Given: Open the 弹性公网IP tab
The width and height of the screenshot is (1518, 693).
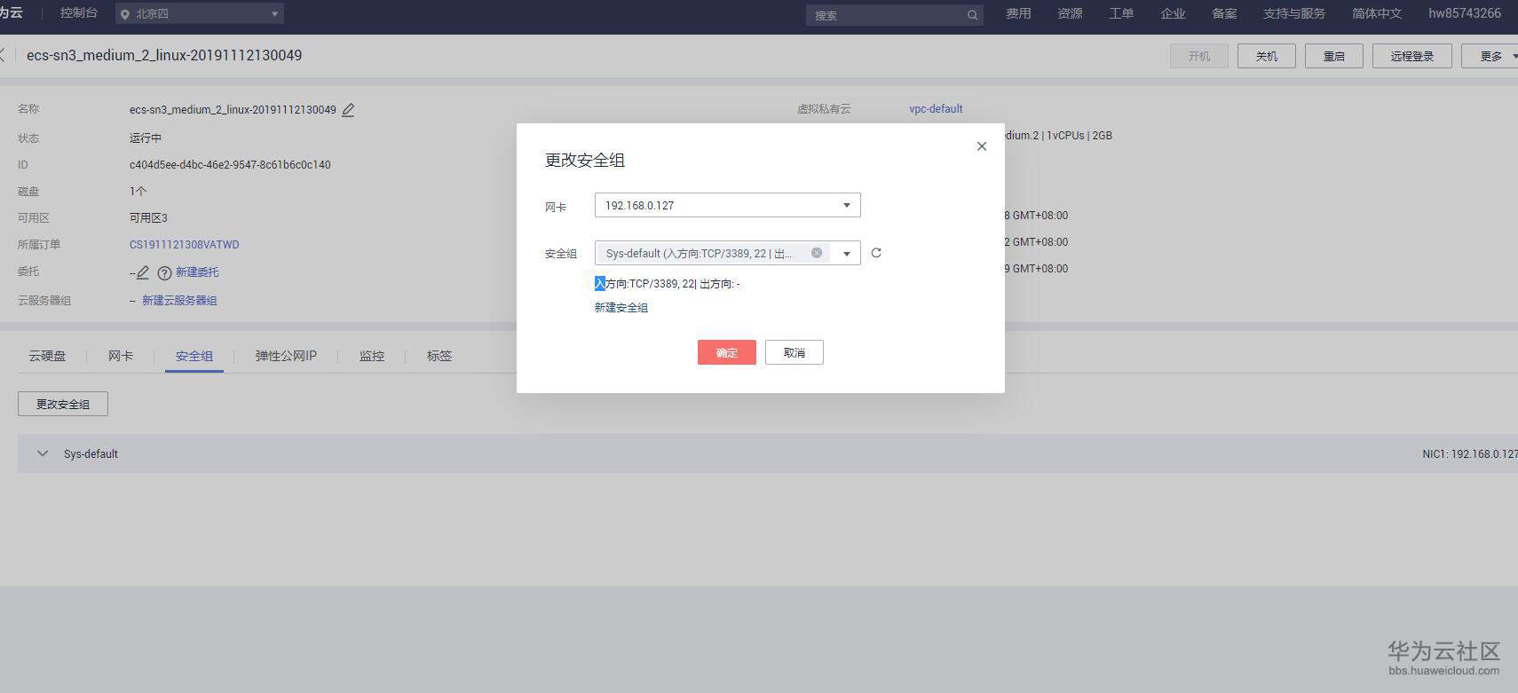Looking at the screenshot, I should pyautogui.click(x=286, y=356).
